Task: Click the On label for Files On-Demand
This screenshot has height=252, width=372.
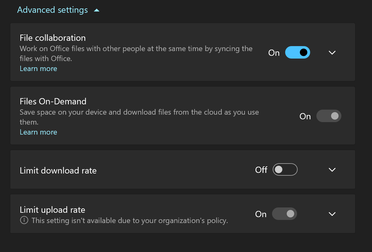Action: [x=305, y=116]
